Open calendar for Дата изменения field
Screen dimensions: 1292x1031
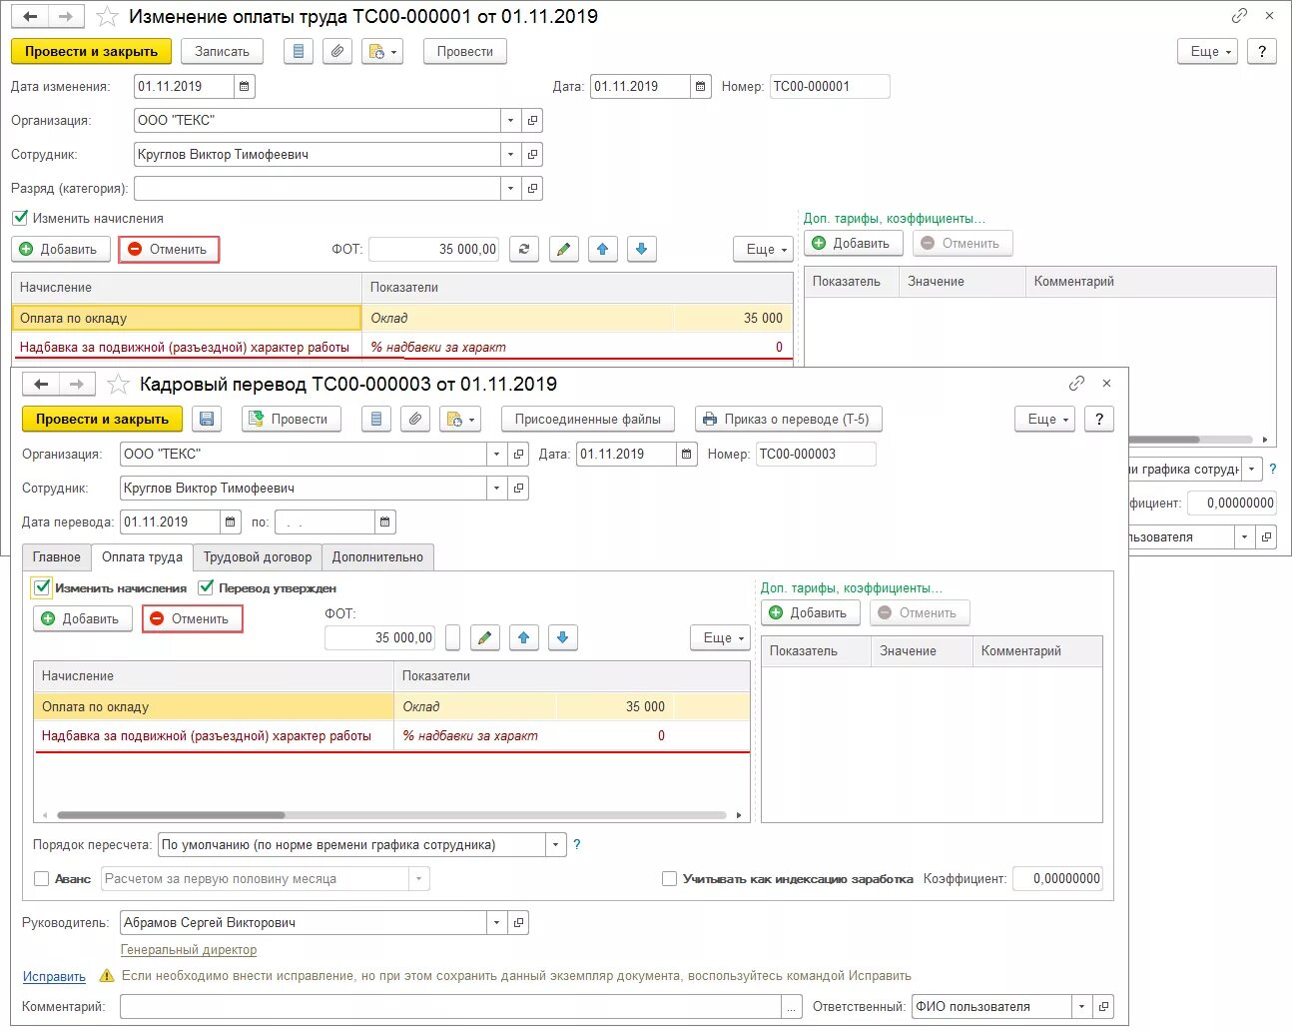coord(244,87)
